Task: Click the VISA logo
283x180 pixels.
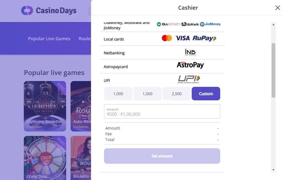Action: 183,38
